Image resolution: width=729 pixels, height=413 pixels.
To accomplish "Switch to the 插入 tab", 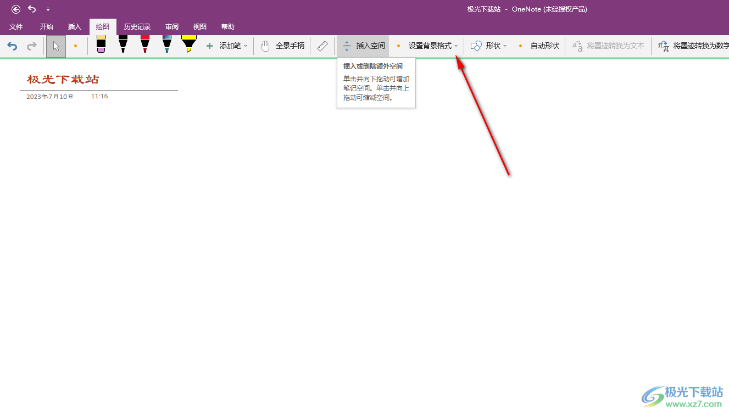I will (74, 26).
